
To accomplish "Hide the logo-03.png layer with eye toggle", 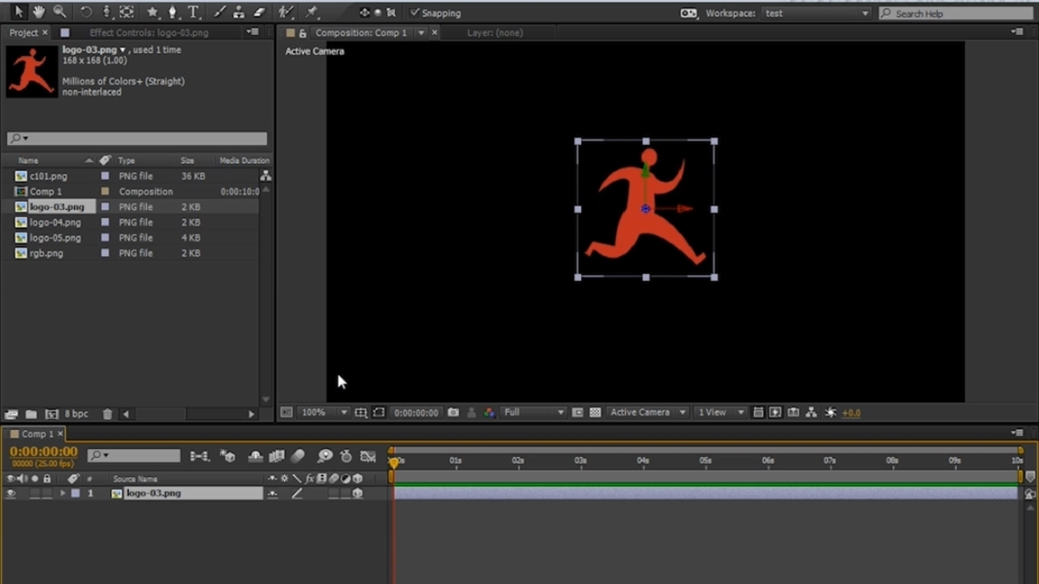I will 11,493.
